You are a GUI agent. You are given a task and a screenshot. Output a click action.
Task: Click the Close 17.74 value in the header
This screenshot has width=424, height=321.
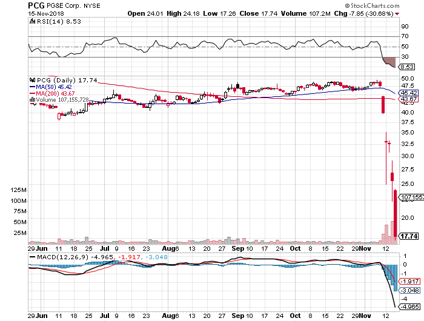[x=259, y=13]
